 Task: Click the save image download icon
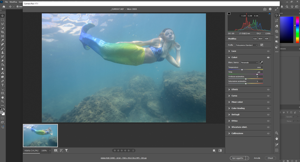coord(265,9)
